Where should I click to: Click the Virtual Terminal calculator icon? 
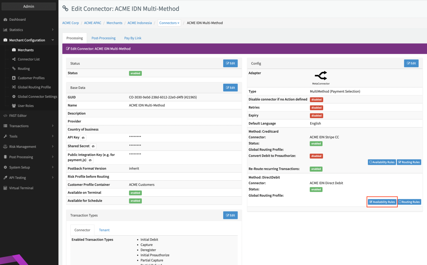click(x=5, y=188)
